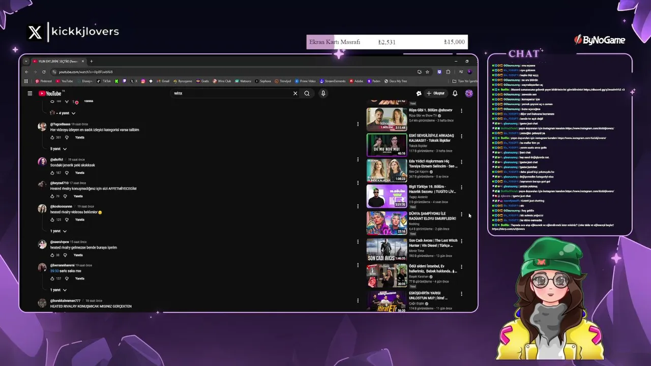Like the @berrannharemi comment
The height and width of the screenshot is (366, 651).
[52, 279]
